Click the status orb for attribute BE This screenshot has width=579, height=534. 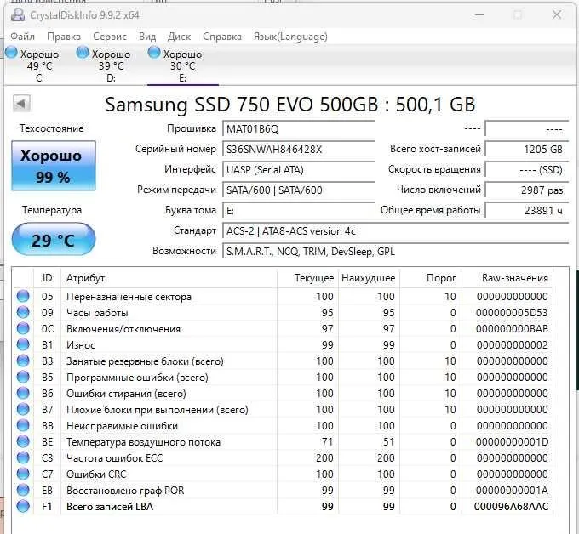coord(23,442)
